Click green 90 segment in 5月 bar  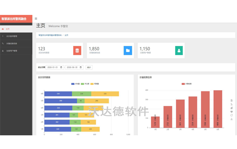81,101
